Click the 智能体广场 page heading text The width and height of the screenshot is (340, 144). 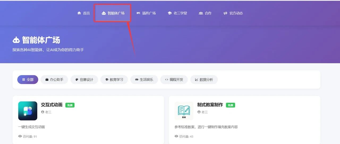coord(41,40)
